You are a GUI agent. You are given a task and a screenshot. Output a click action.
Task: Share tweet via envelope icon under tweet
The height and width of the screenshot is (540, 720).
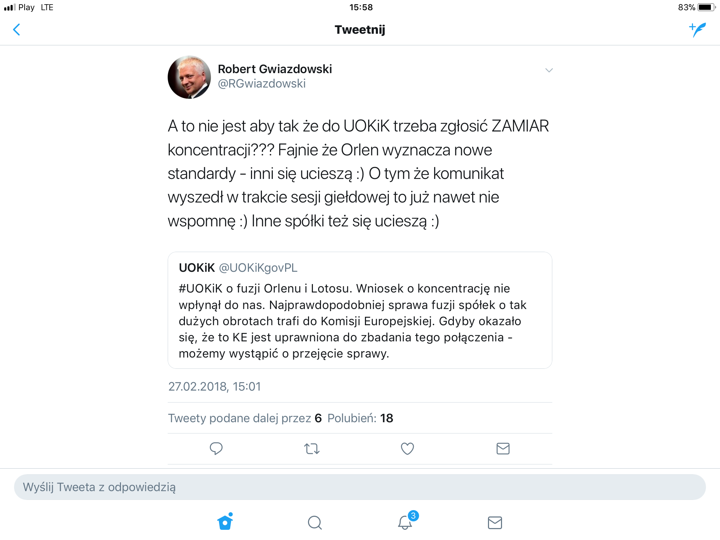[503, 449]
